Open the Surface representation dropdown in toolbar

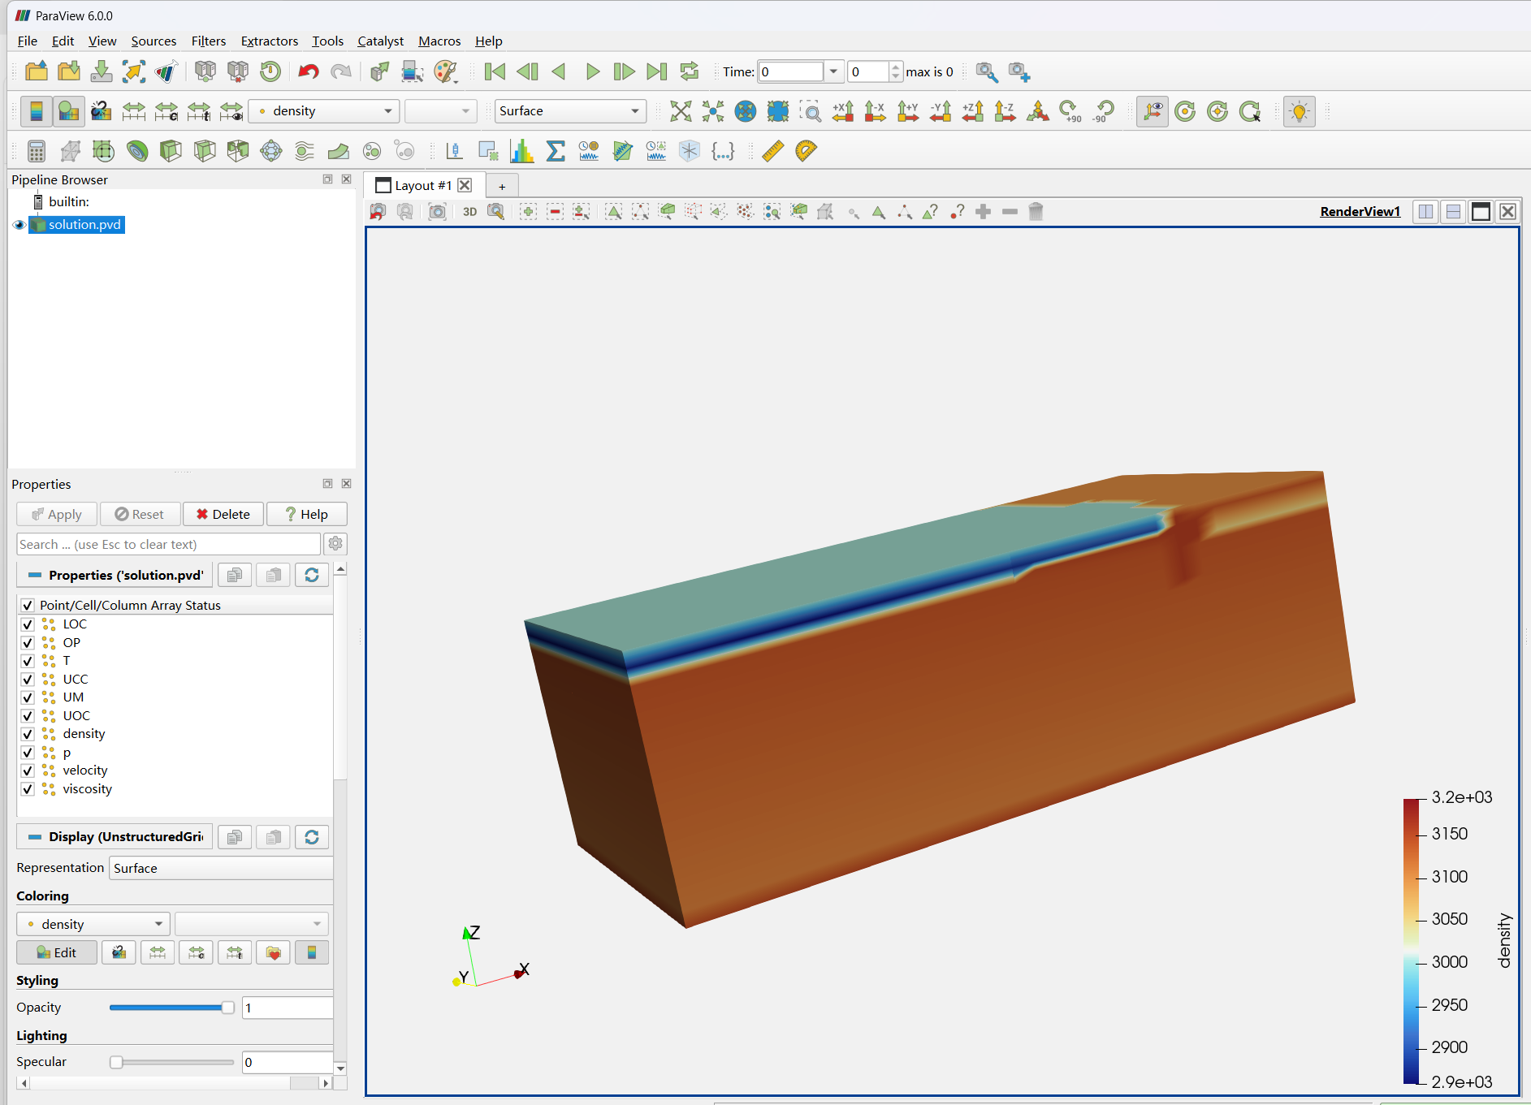569,111
